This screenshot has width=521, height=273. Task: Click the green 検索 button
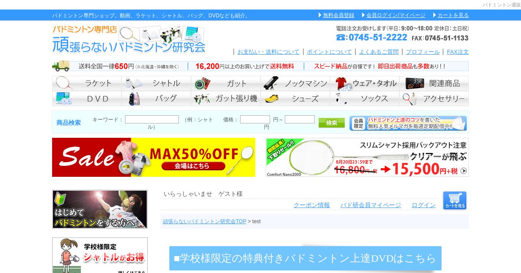point(332,123)
